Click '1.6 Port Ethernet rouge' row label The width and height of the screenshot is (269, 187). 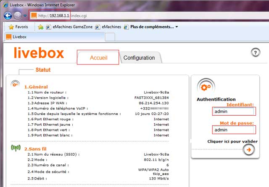click(50, 119)
